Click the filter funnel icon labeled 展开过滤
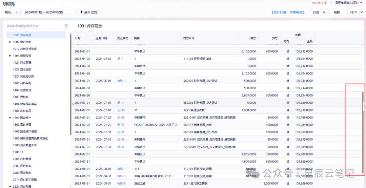Image resolution: width=366 pixels, height=188 pixels. 81,12
